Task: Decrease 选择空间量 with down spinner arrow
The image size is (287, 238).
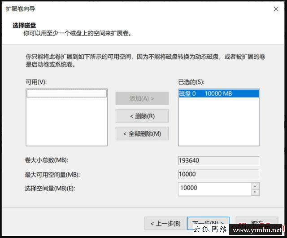Action: (x=255, y=192)
